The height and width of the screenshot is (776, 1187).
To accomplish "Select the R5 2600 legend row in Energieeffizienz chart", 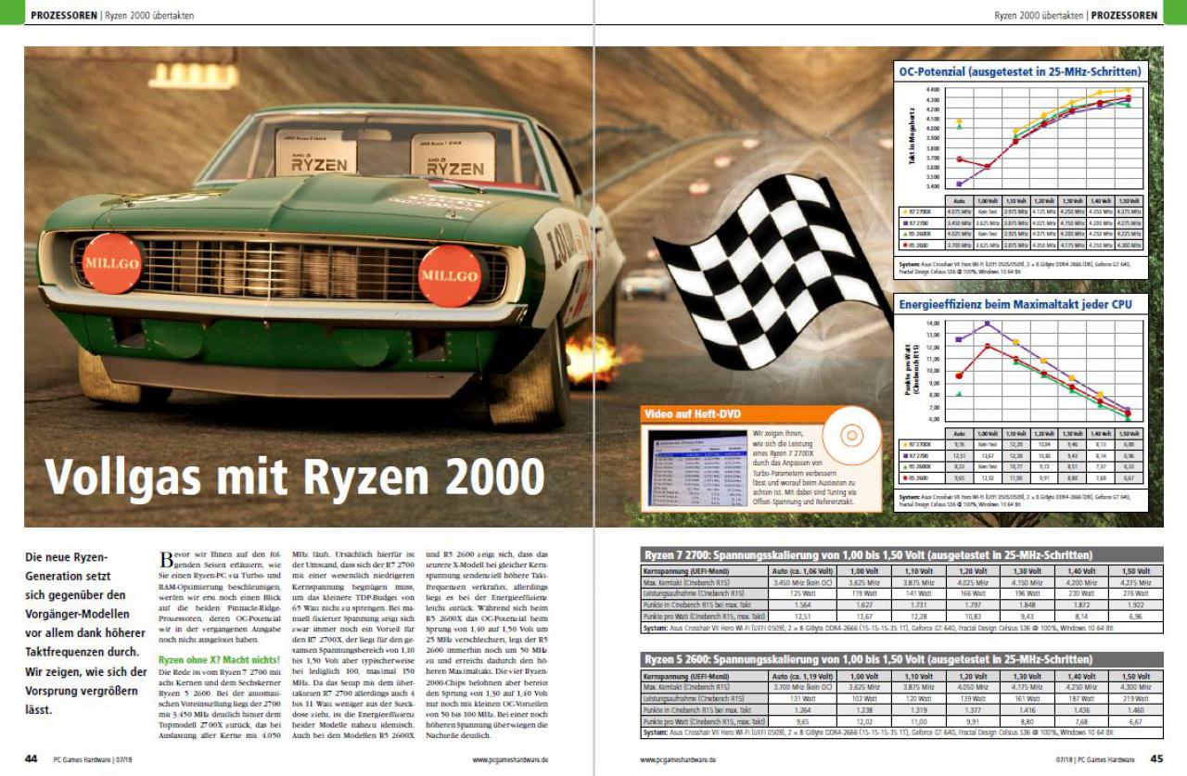I will pyautogui.click(x=1019, y=477).
